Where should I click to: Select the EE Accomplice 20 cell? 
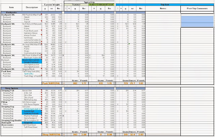coord(32,121)
